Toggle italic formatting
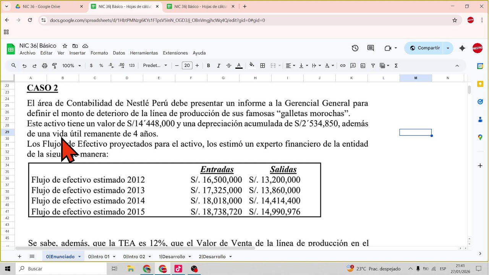The height and width of the screenshot is (275, 489). (219, 66)
